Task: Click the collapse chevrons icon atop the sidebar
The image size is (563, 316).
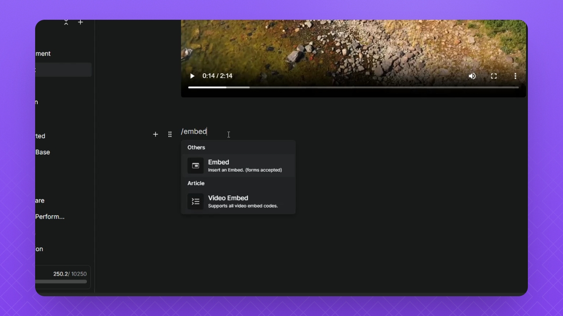Action: 66,22
